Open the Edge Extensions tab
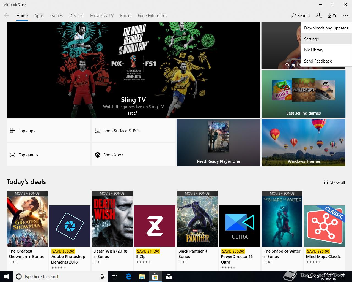 pos(152,16)
